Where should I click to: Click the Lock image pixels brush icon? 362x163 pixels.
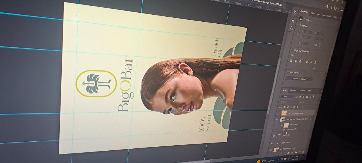[x=288, y=107]
